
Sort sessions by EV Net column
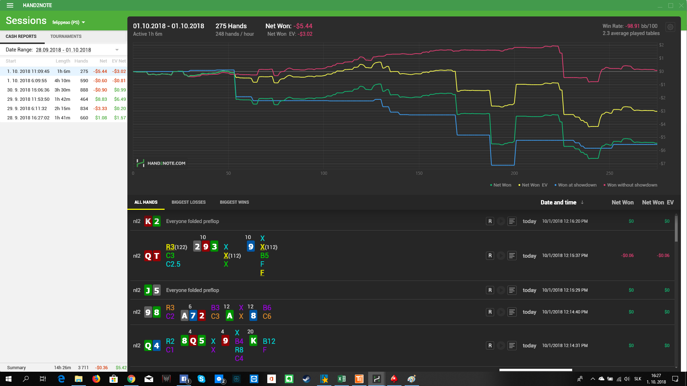[x=119, y=61]
